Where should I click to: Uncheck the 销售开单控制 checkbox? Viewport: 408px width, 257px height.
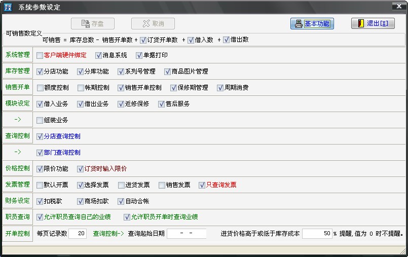tap(121, 88)
